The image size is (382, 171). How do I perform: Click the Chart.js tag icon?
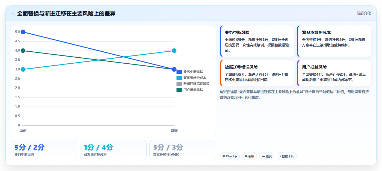[x=224, y=157]
